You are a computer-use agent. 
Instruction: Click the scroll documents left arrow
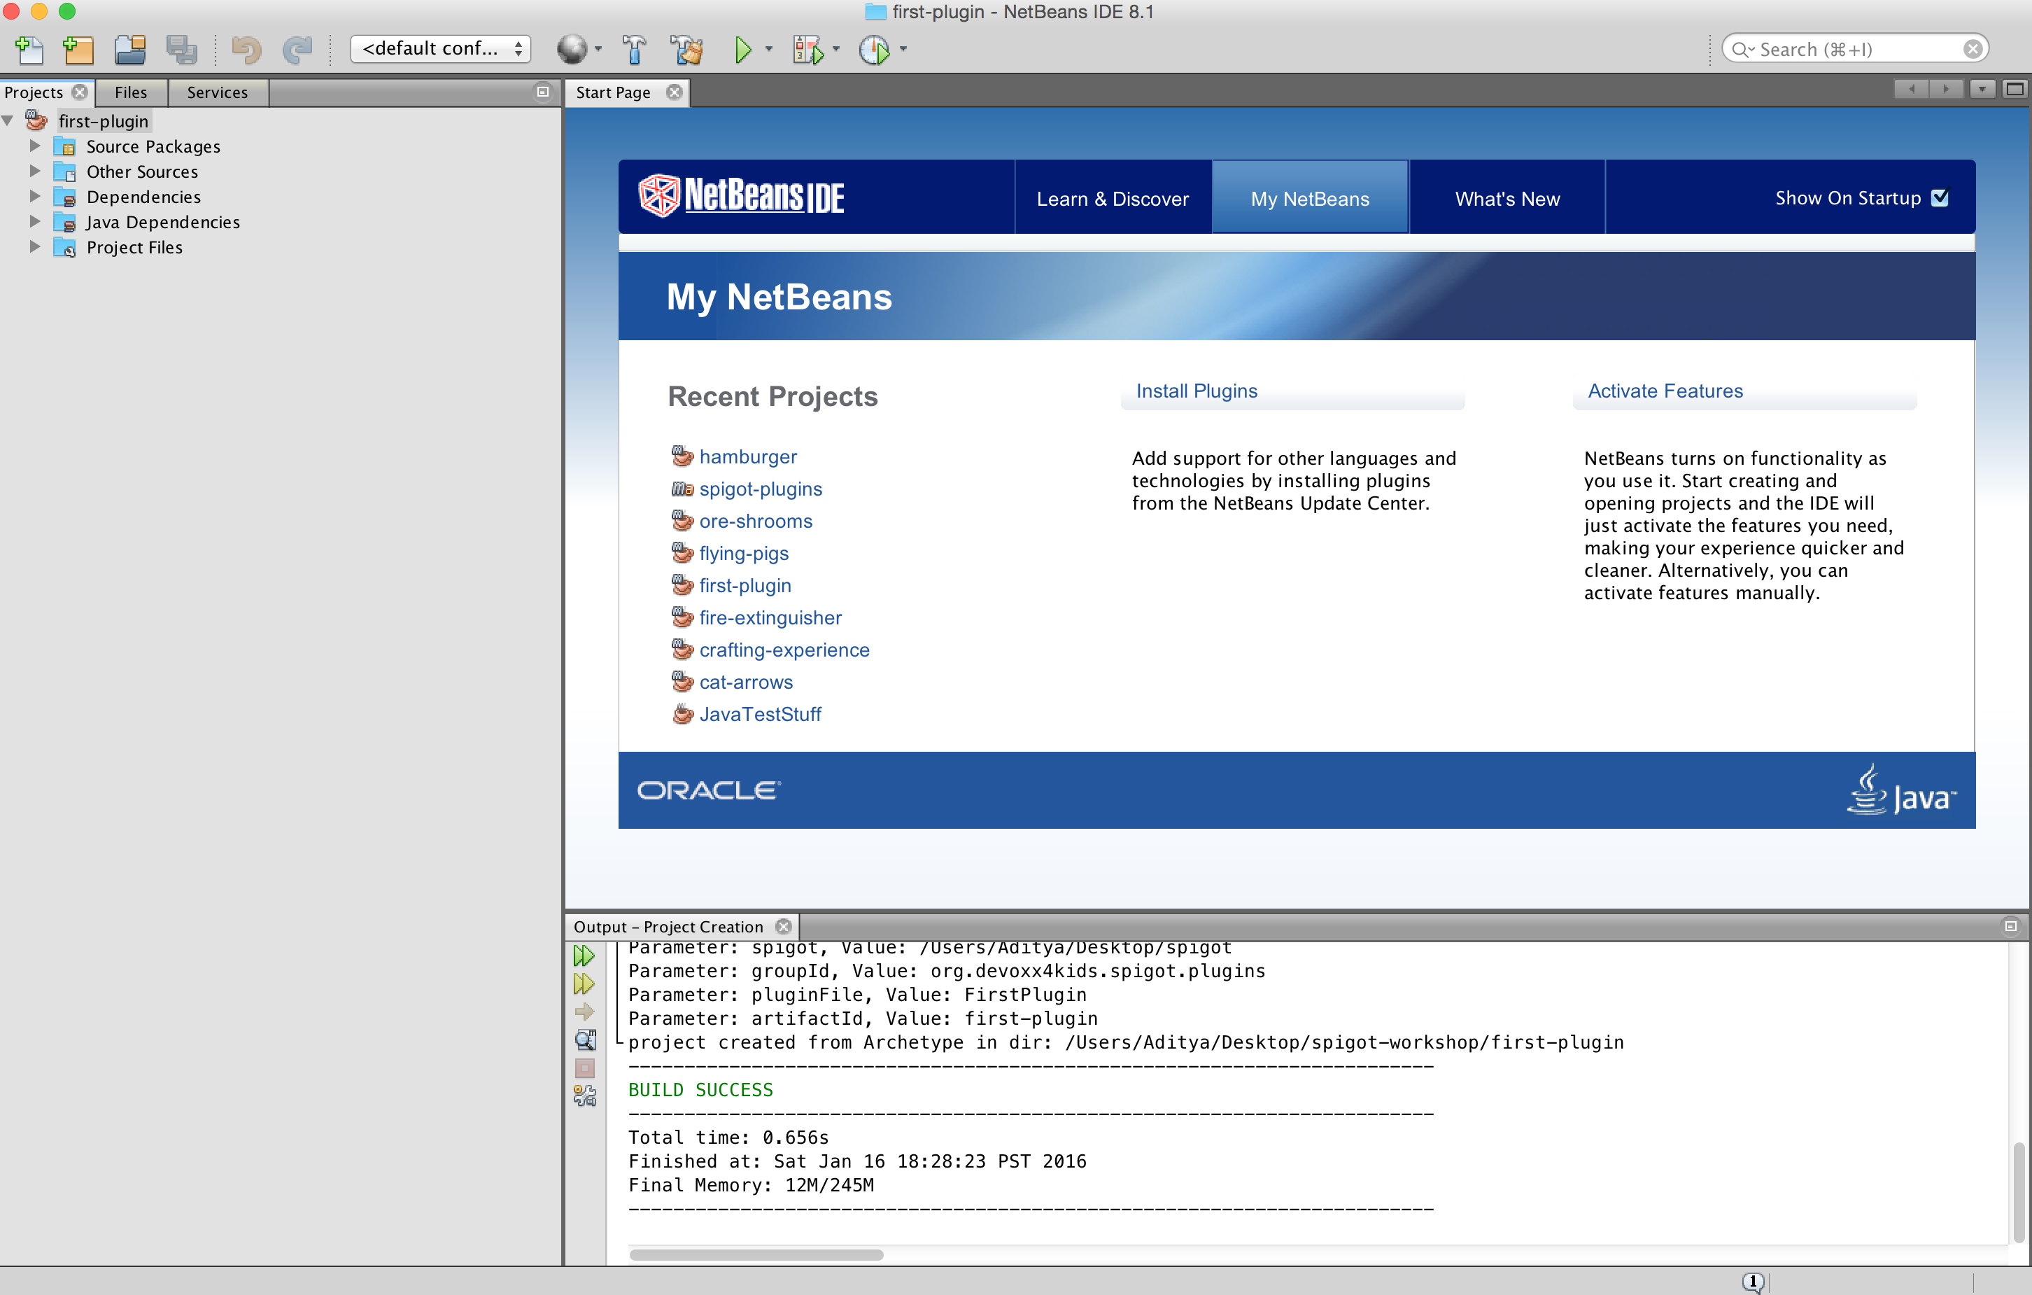pos(1912,89)
